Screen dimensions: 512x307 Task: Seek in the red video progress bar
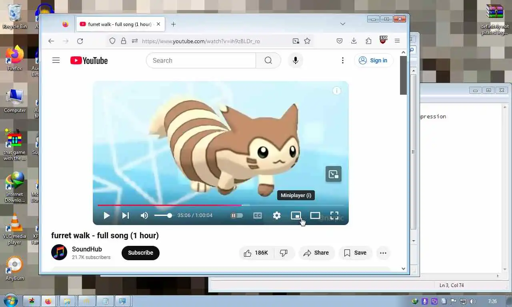221,205
